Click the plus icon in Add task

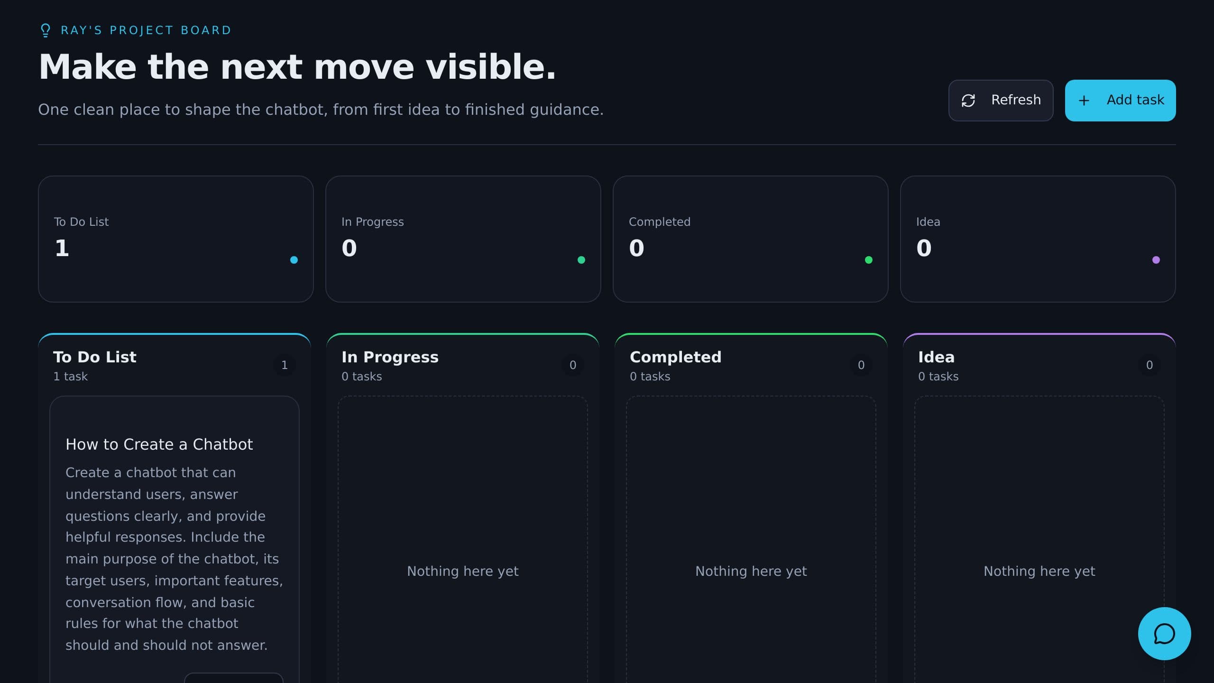[x=1084, y=101]
